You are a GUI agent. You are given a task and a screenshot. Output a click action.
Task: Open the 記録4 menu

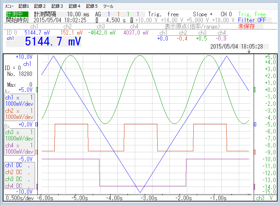pos(75,6)
